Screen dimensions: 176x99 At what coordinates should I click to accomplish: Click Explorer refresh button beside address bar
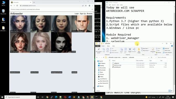pos(152,57)
